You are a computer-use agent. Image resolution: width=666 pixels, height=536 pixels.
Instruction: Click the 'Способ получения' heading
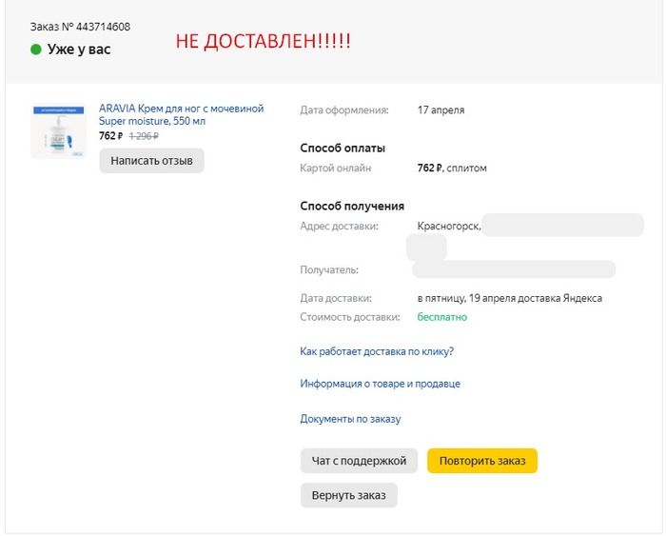pos(352,207)
